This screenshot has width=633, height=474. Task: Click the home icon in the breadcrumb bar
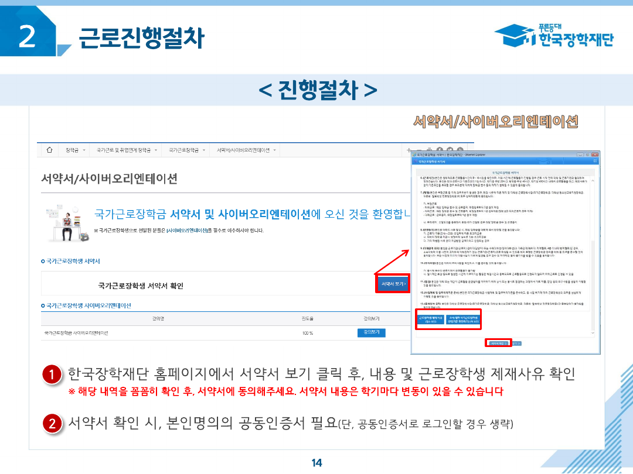pyautogui.click(x=49, y=150)
